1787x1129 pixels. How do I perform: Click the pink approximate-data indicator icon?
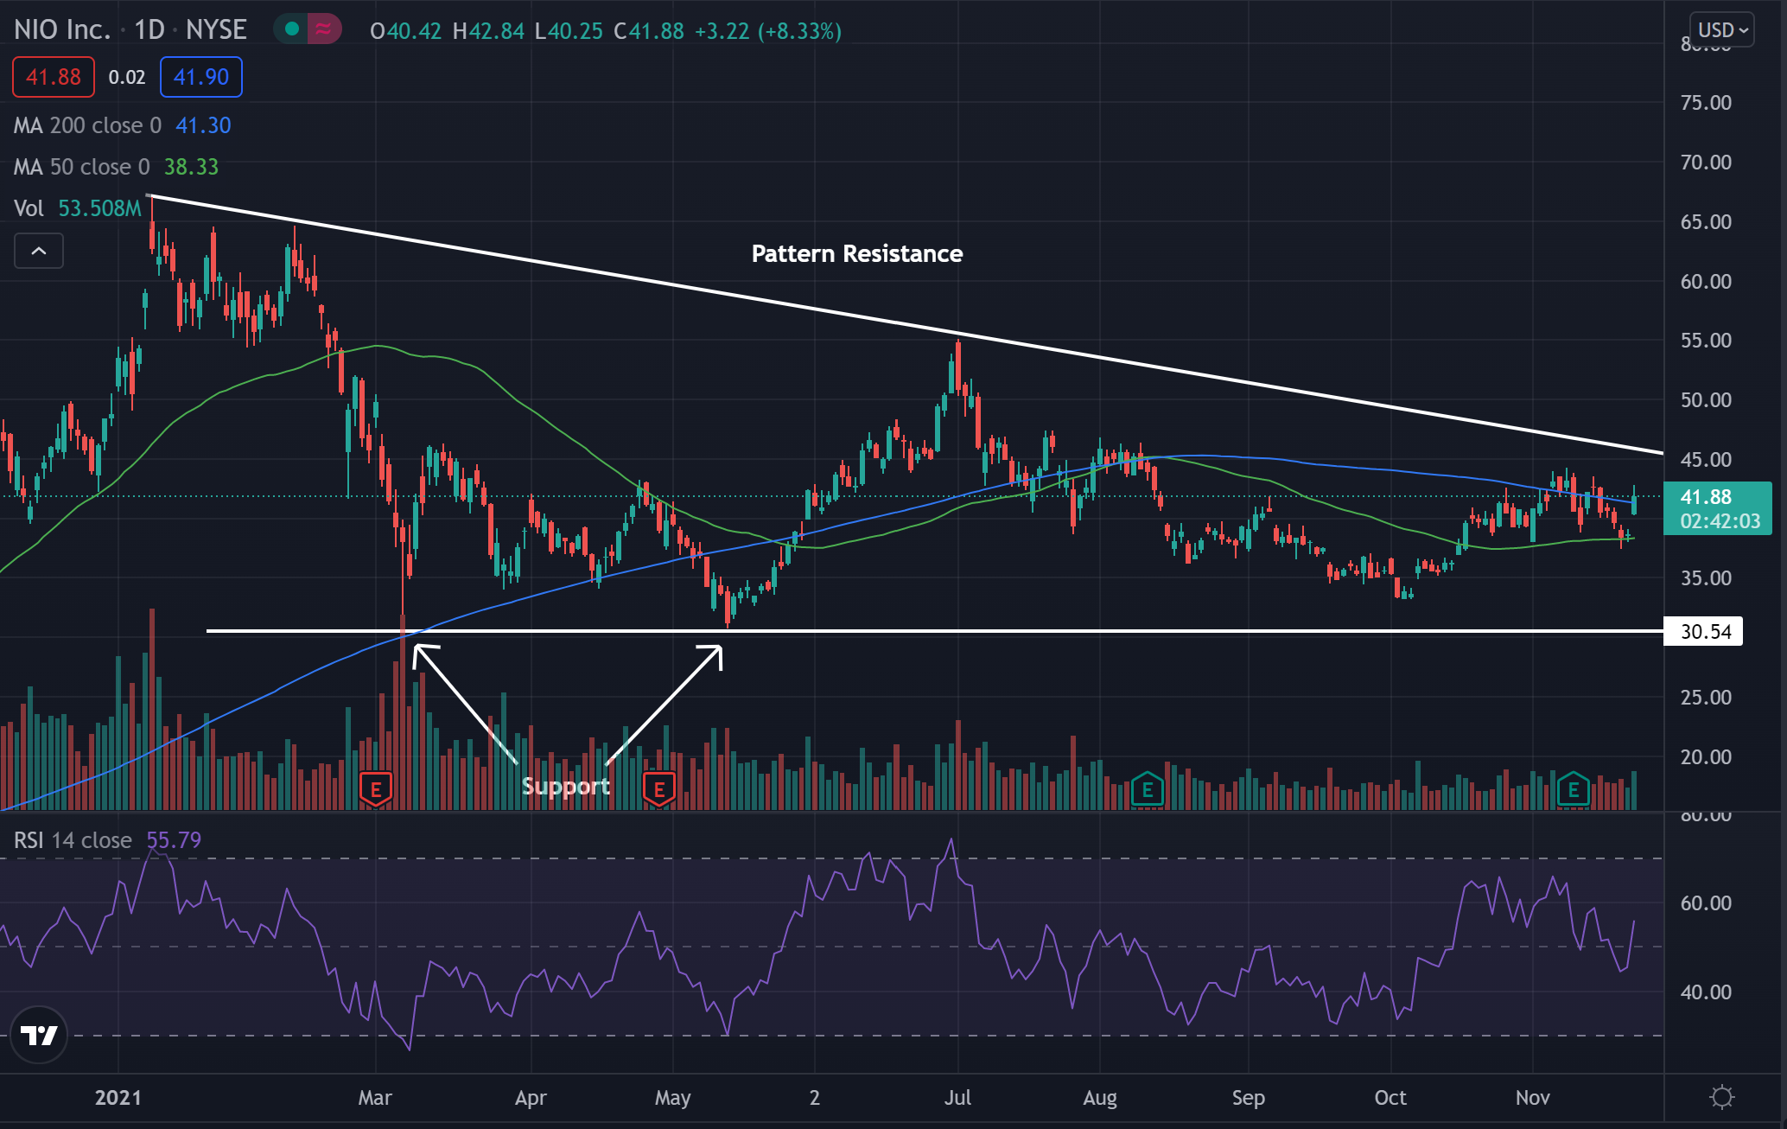pos(324,29)
